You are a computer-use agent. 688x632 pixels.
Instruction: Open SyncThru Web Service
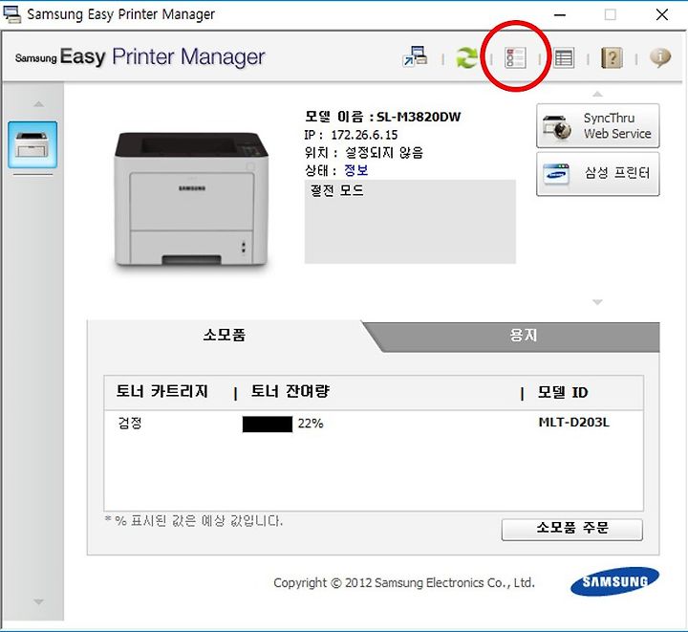pos(597,126)
